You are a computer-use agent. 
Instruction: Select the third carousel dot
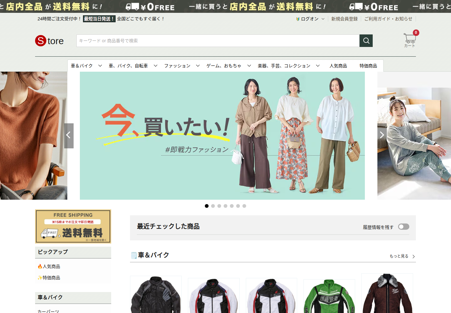click(x=219, y=206)
